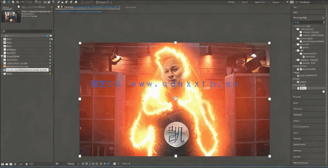328x168 pixels.
Task: Select the Selection tool highlighted in blue
Action: [9, 2]
